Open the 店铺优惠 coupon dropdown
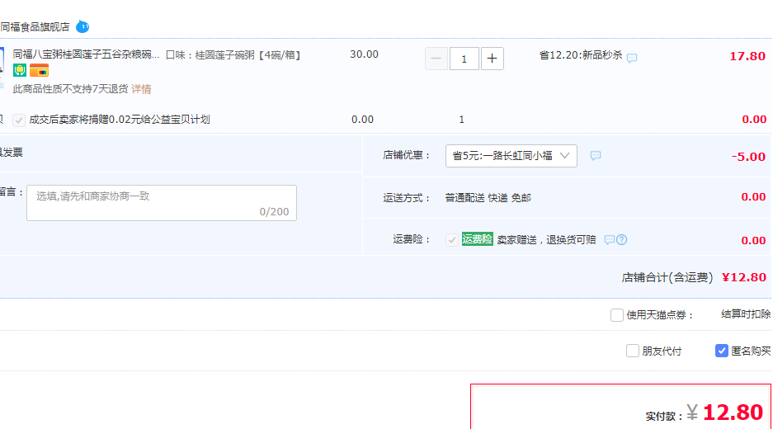Image resolution: width=773 pixels, height=429 pixels. pyautogui.click(x=511, y=156)
